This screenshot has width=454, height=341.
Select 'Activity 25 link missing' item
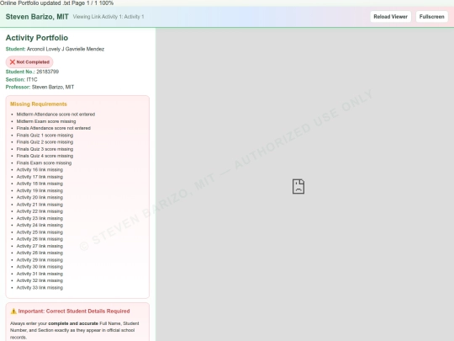(x=40, y=232)
